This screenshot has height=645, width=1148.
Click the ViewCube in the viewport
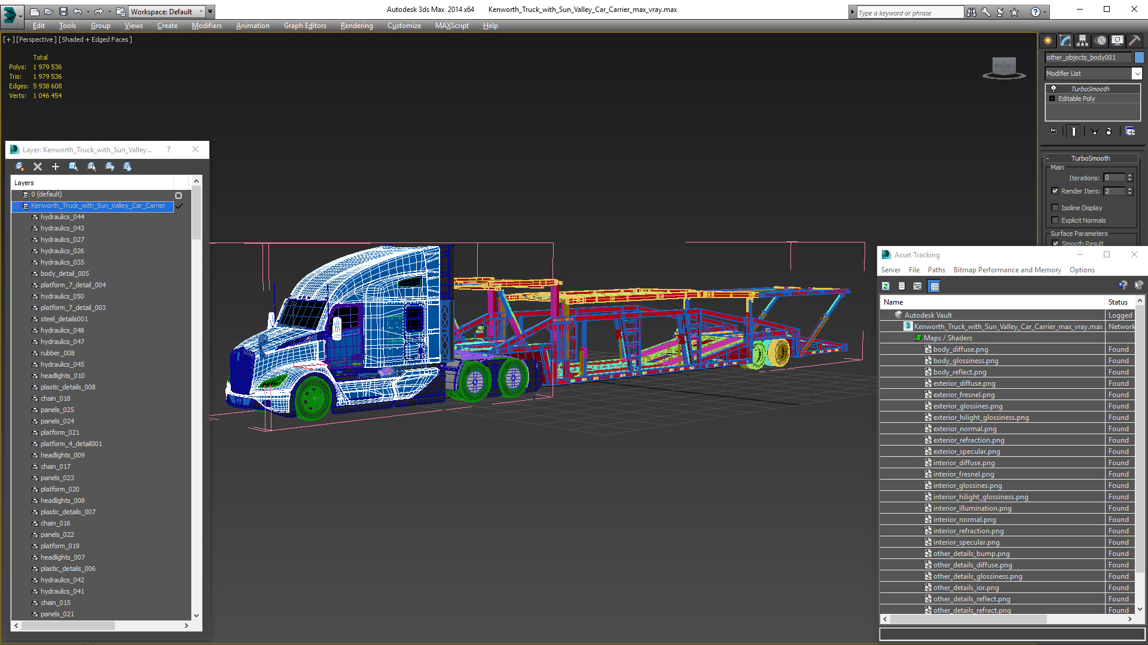pyautogui.click(x=1004, y=67)
